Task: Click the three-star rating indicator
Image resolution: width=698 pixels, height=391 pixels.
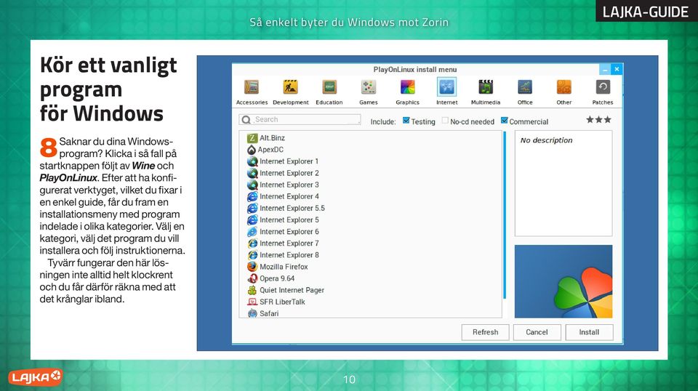Action: coord(598,120)
